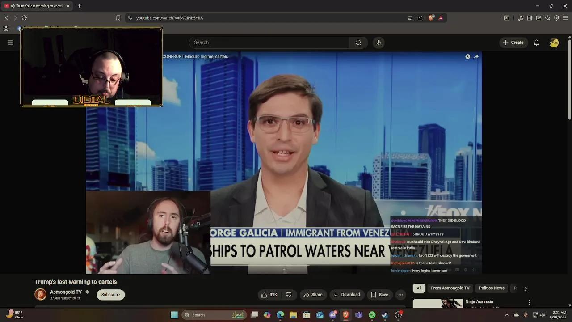Click the browser forward arrow
The image size is (572, 322).
click(x=15, y=18)
